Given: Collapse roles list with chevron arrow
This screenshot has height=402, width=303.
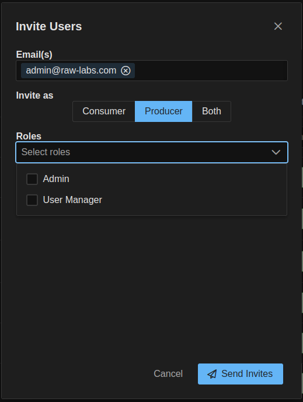Looking at the screenshot, I should (276, 152).
